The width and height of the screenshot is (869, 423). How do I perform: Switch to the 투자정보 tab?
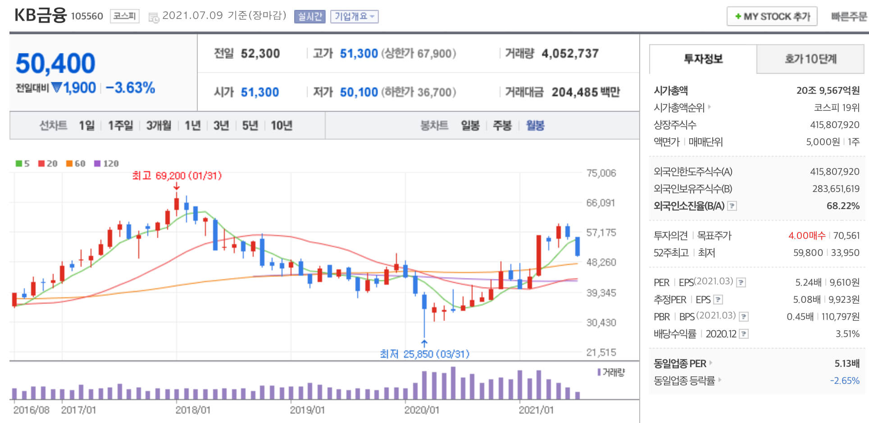click(703, 59)
